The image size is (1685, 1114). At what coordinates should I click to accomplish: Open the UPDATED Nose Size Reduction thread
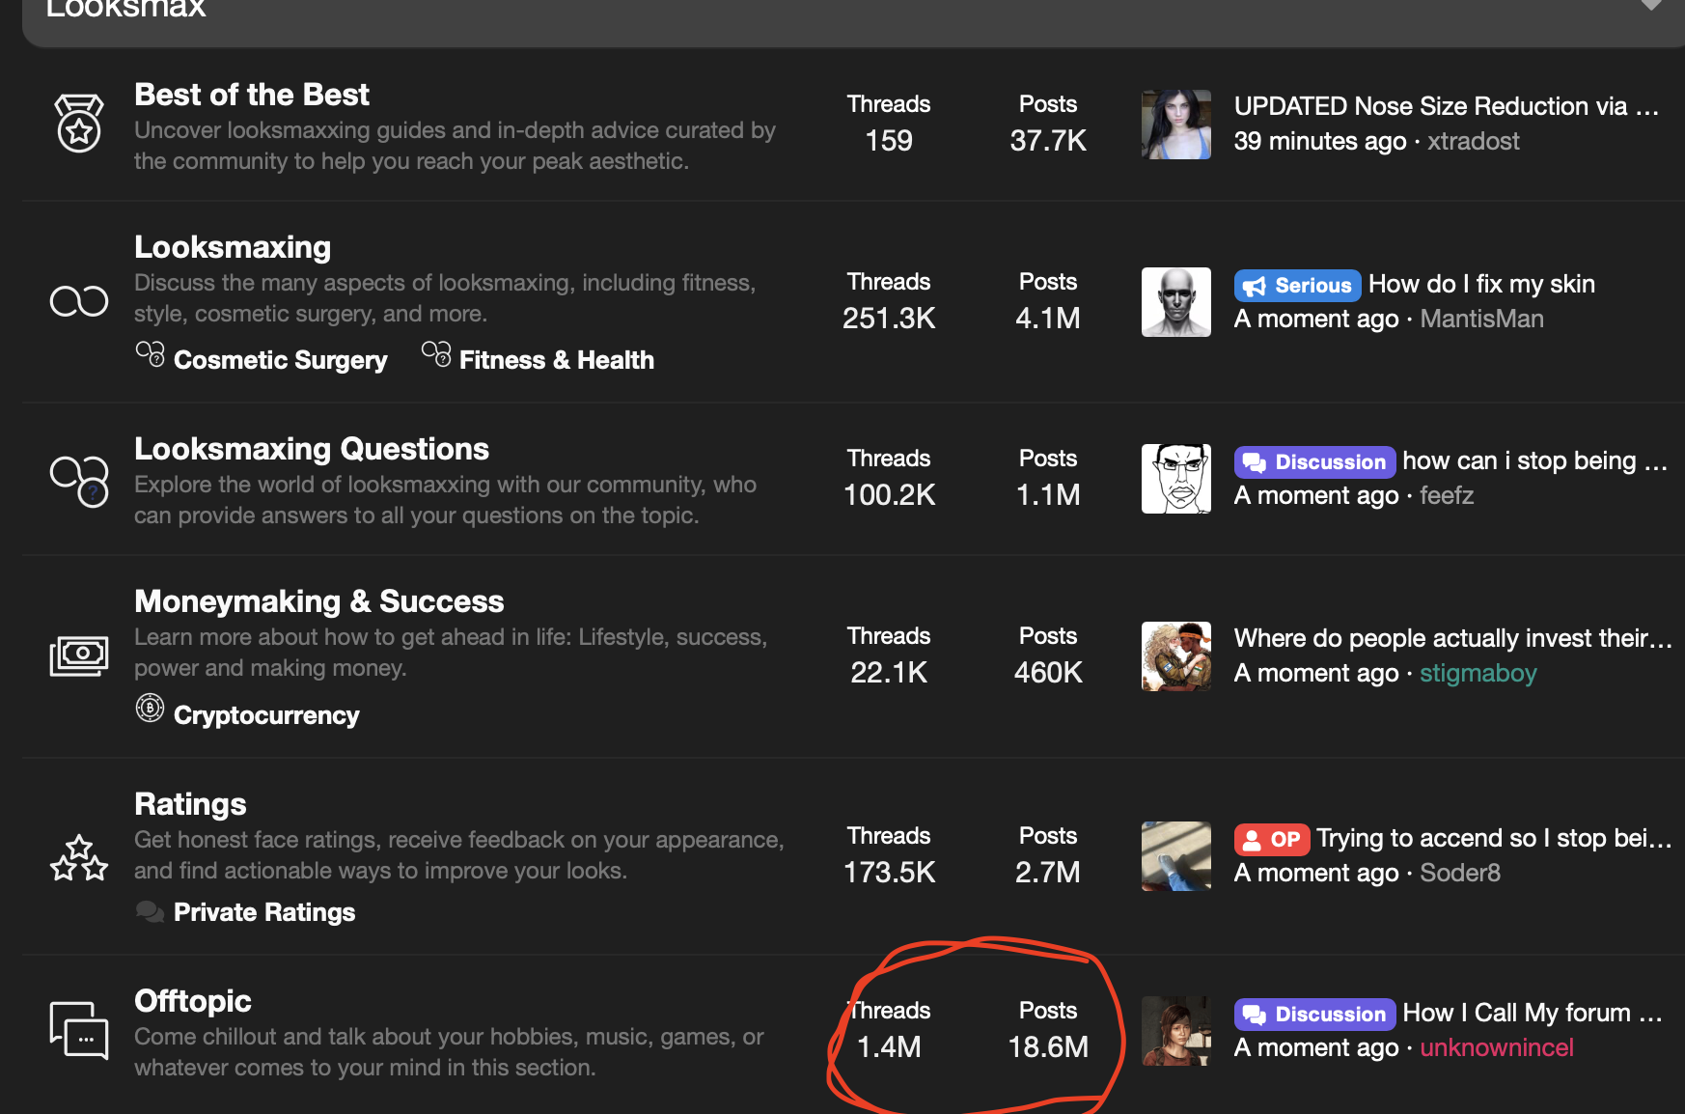pyautogui.click(x=1446, y=106)
